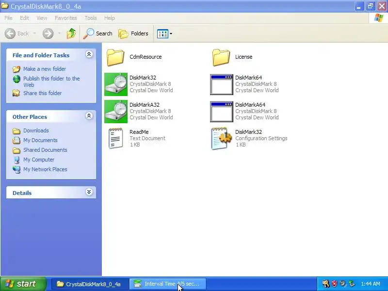
Task: Open the Tools menu
Action: [x=91, y=18]
